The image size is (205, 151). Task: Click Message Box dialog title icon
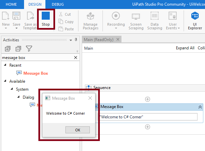[48, 98]
